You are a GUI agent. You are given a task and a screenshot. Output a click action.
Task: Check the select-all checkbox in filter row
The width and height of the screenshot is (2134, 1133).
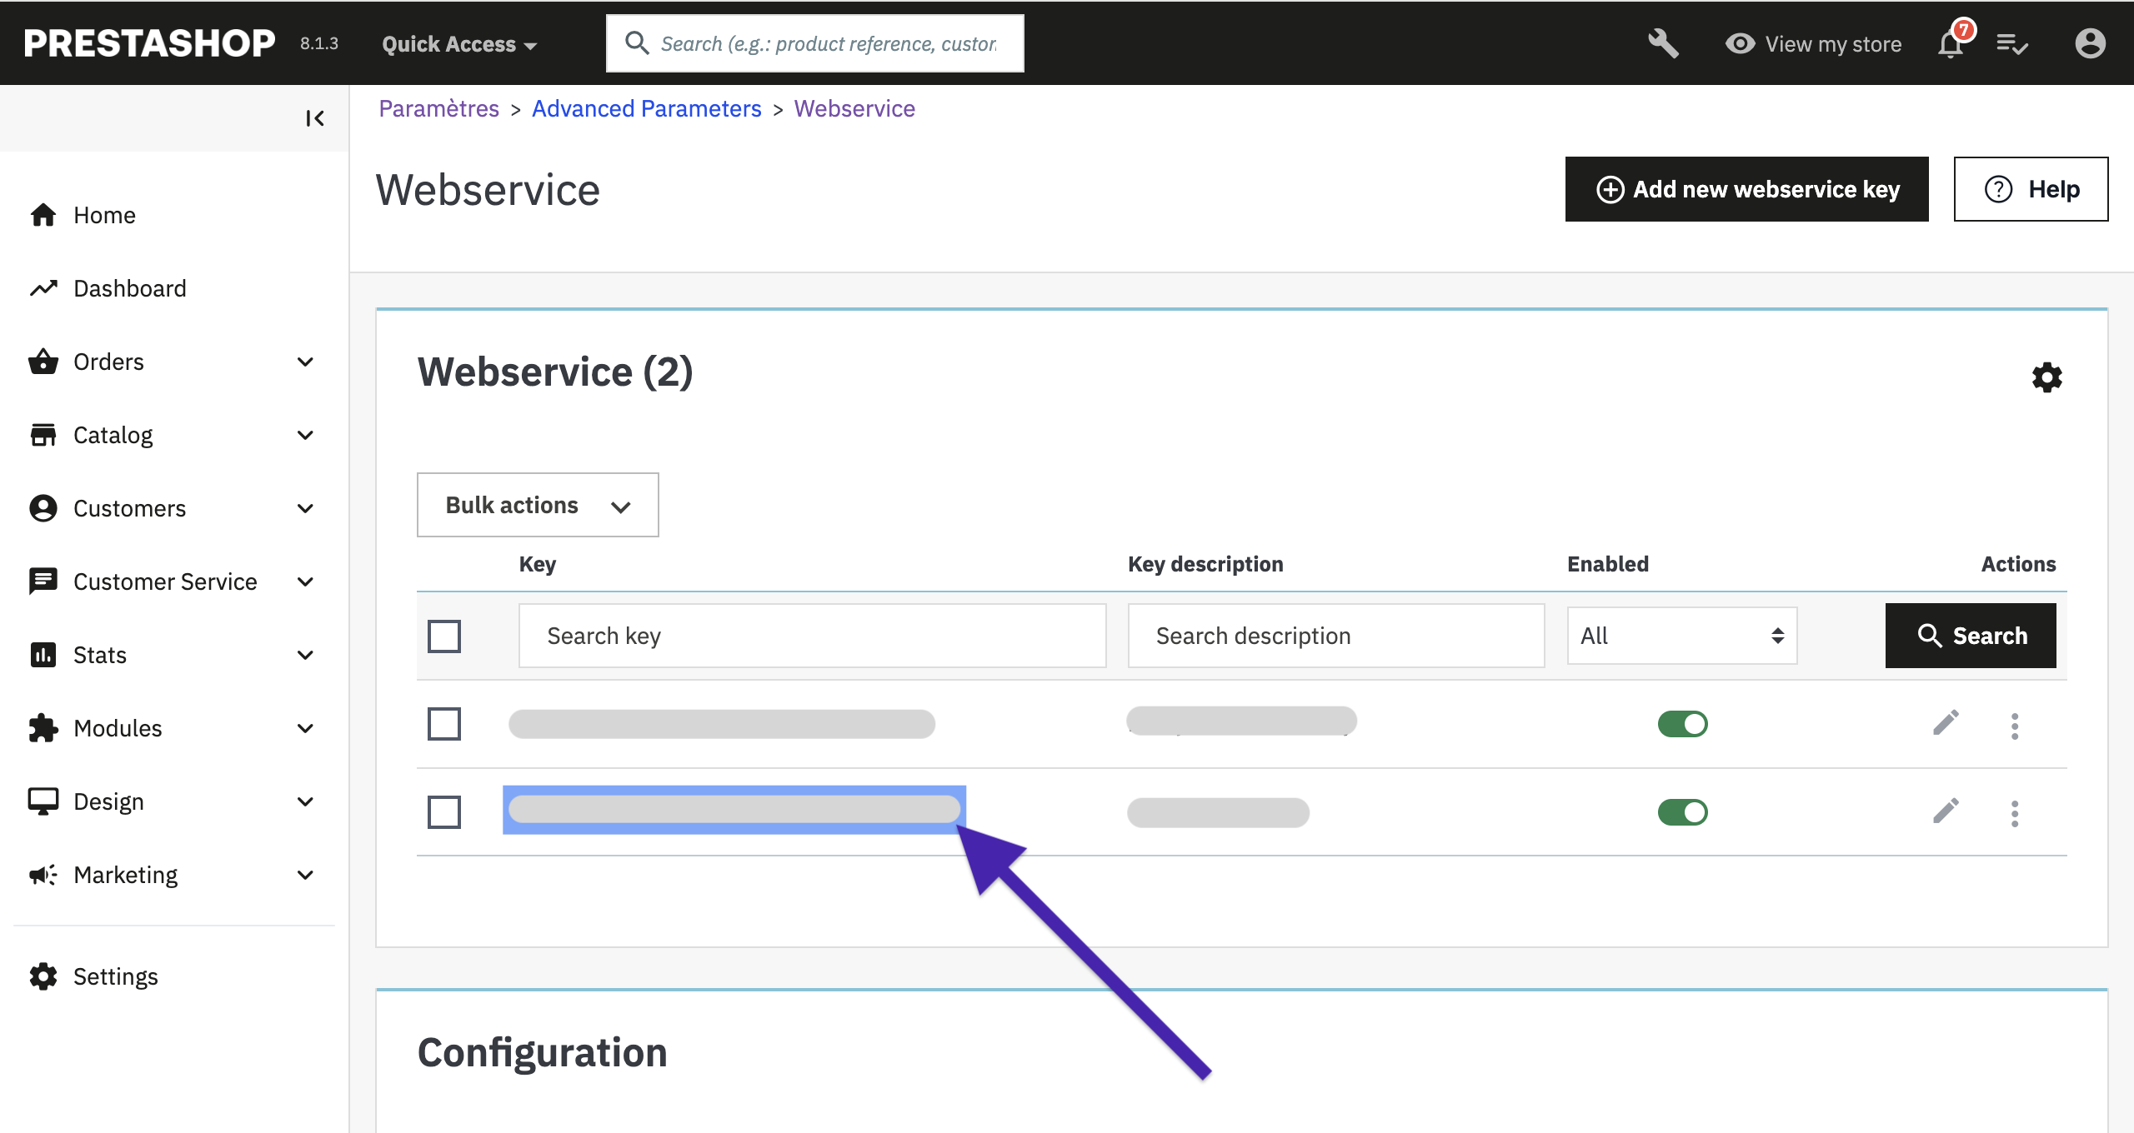point(444,636)
